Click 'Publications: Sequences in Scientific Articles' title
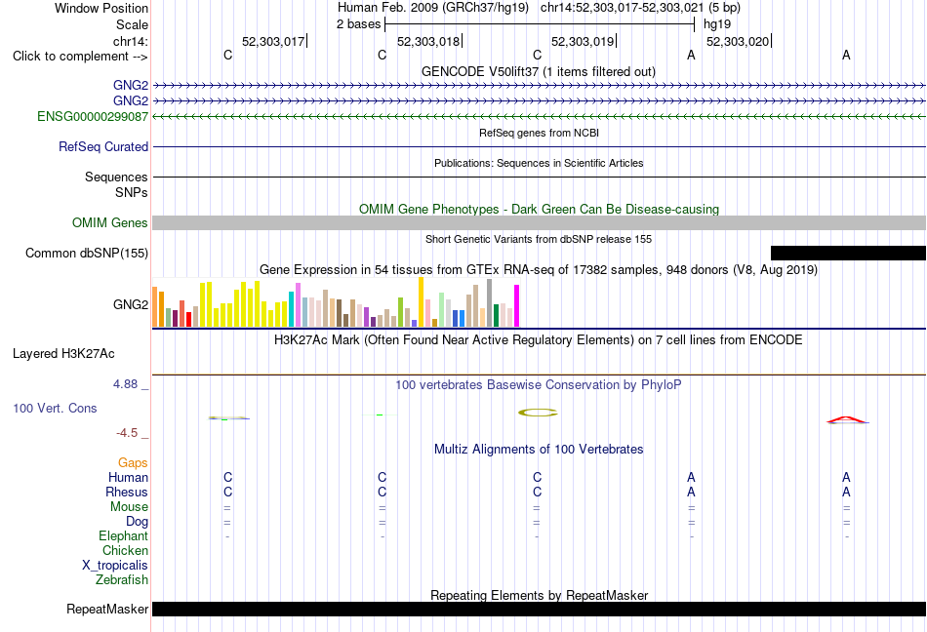The image size is (927, 632). 539,163
